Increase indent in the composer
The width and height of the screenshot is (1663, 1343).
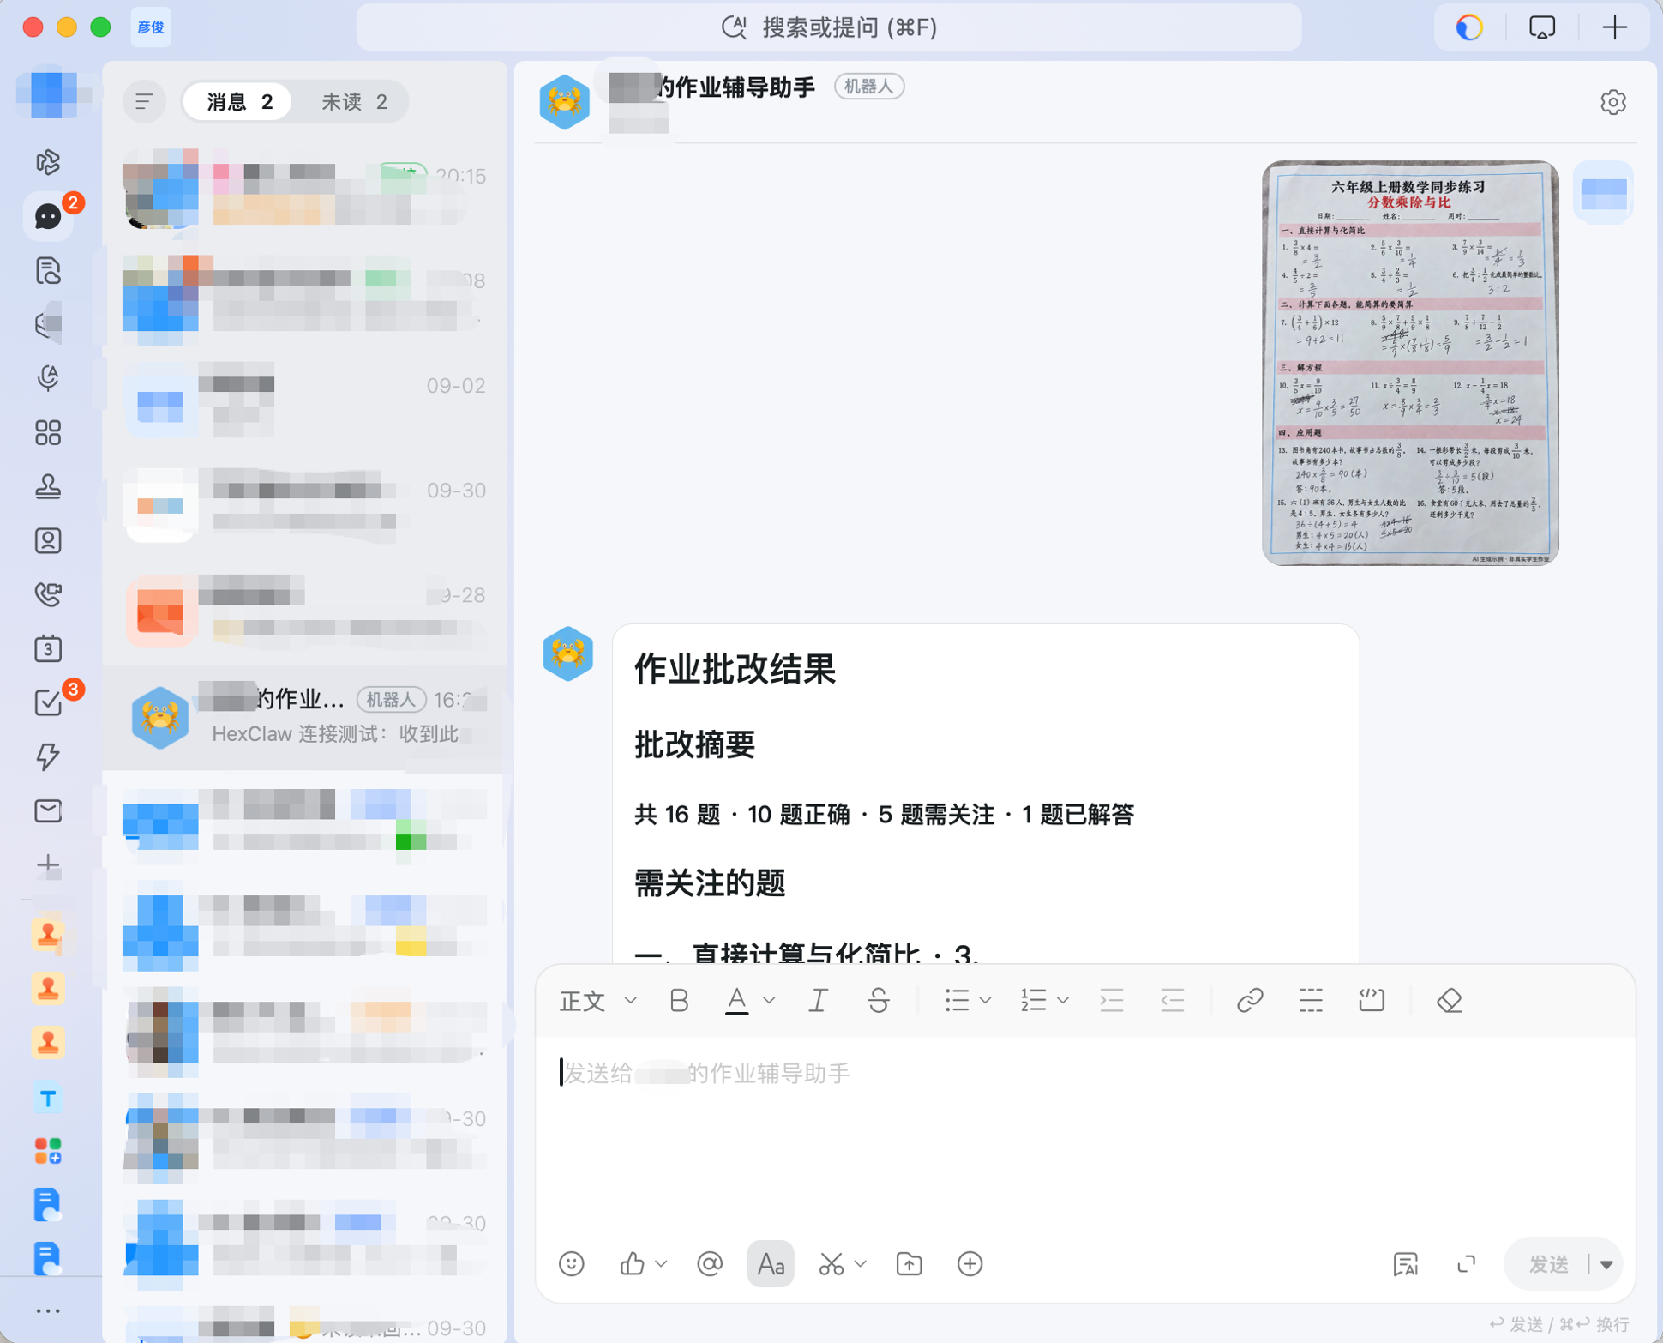(1111, 1000)
